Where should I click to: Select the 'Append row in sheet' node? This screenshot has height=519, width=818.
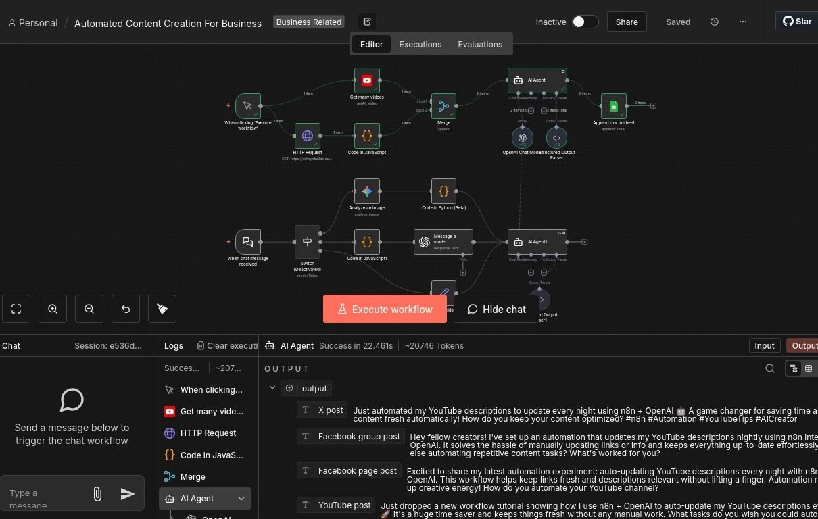pyautogui.click(x=614, y=106)
